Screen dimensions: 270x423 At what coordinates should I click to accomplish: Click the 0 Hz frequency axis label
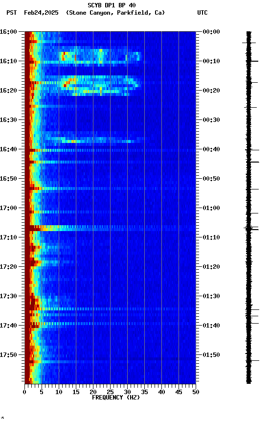coord(24,392)
